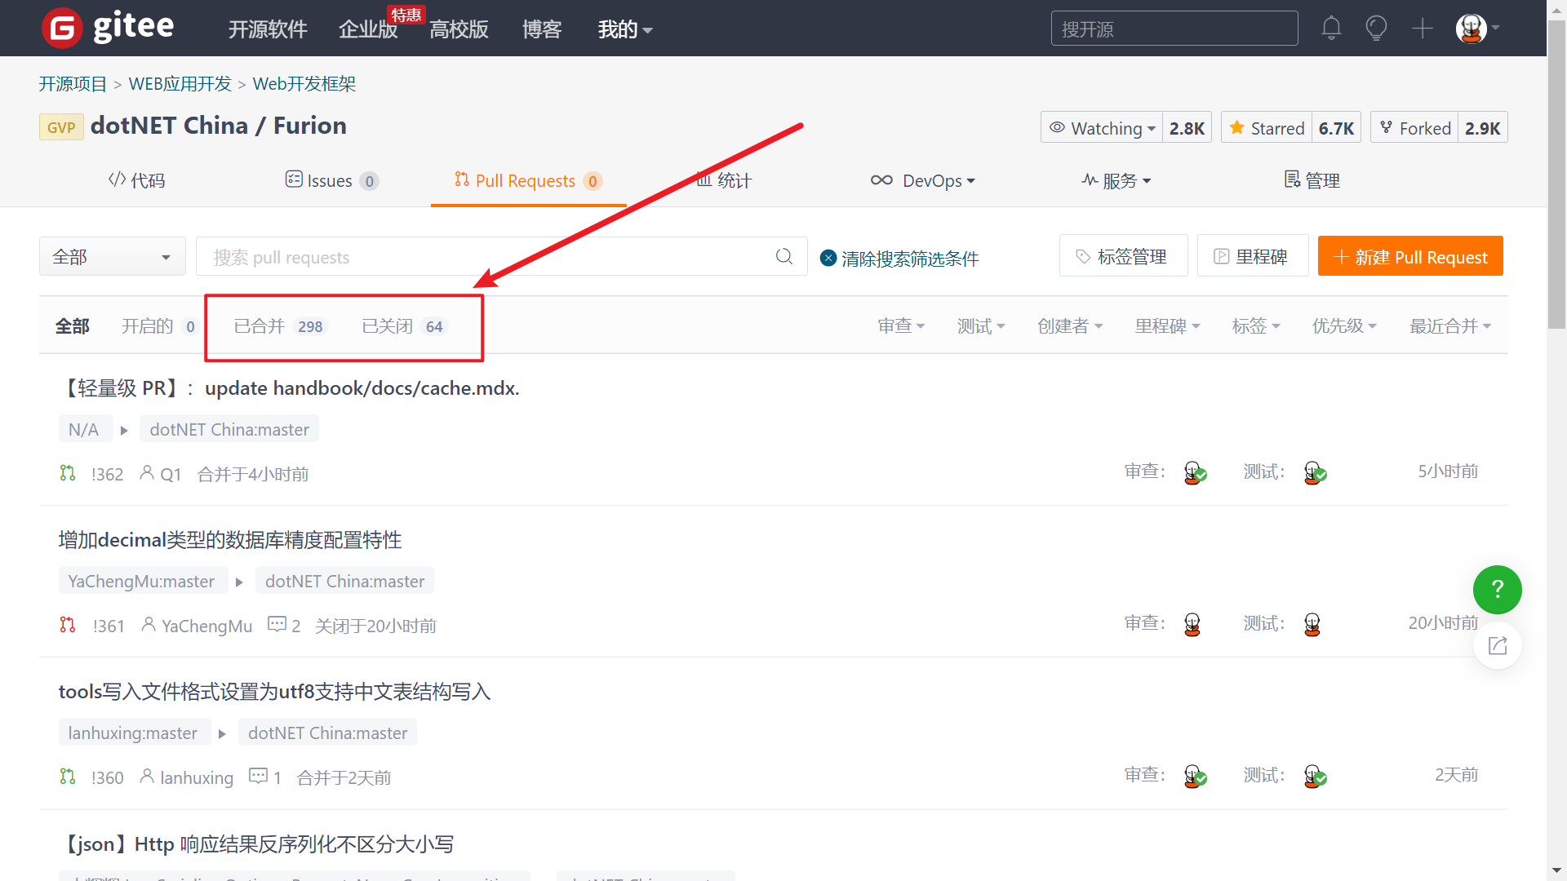Click 新建 Pull Request button

click(1410, 257)
